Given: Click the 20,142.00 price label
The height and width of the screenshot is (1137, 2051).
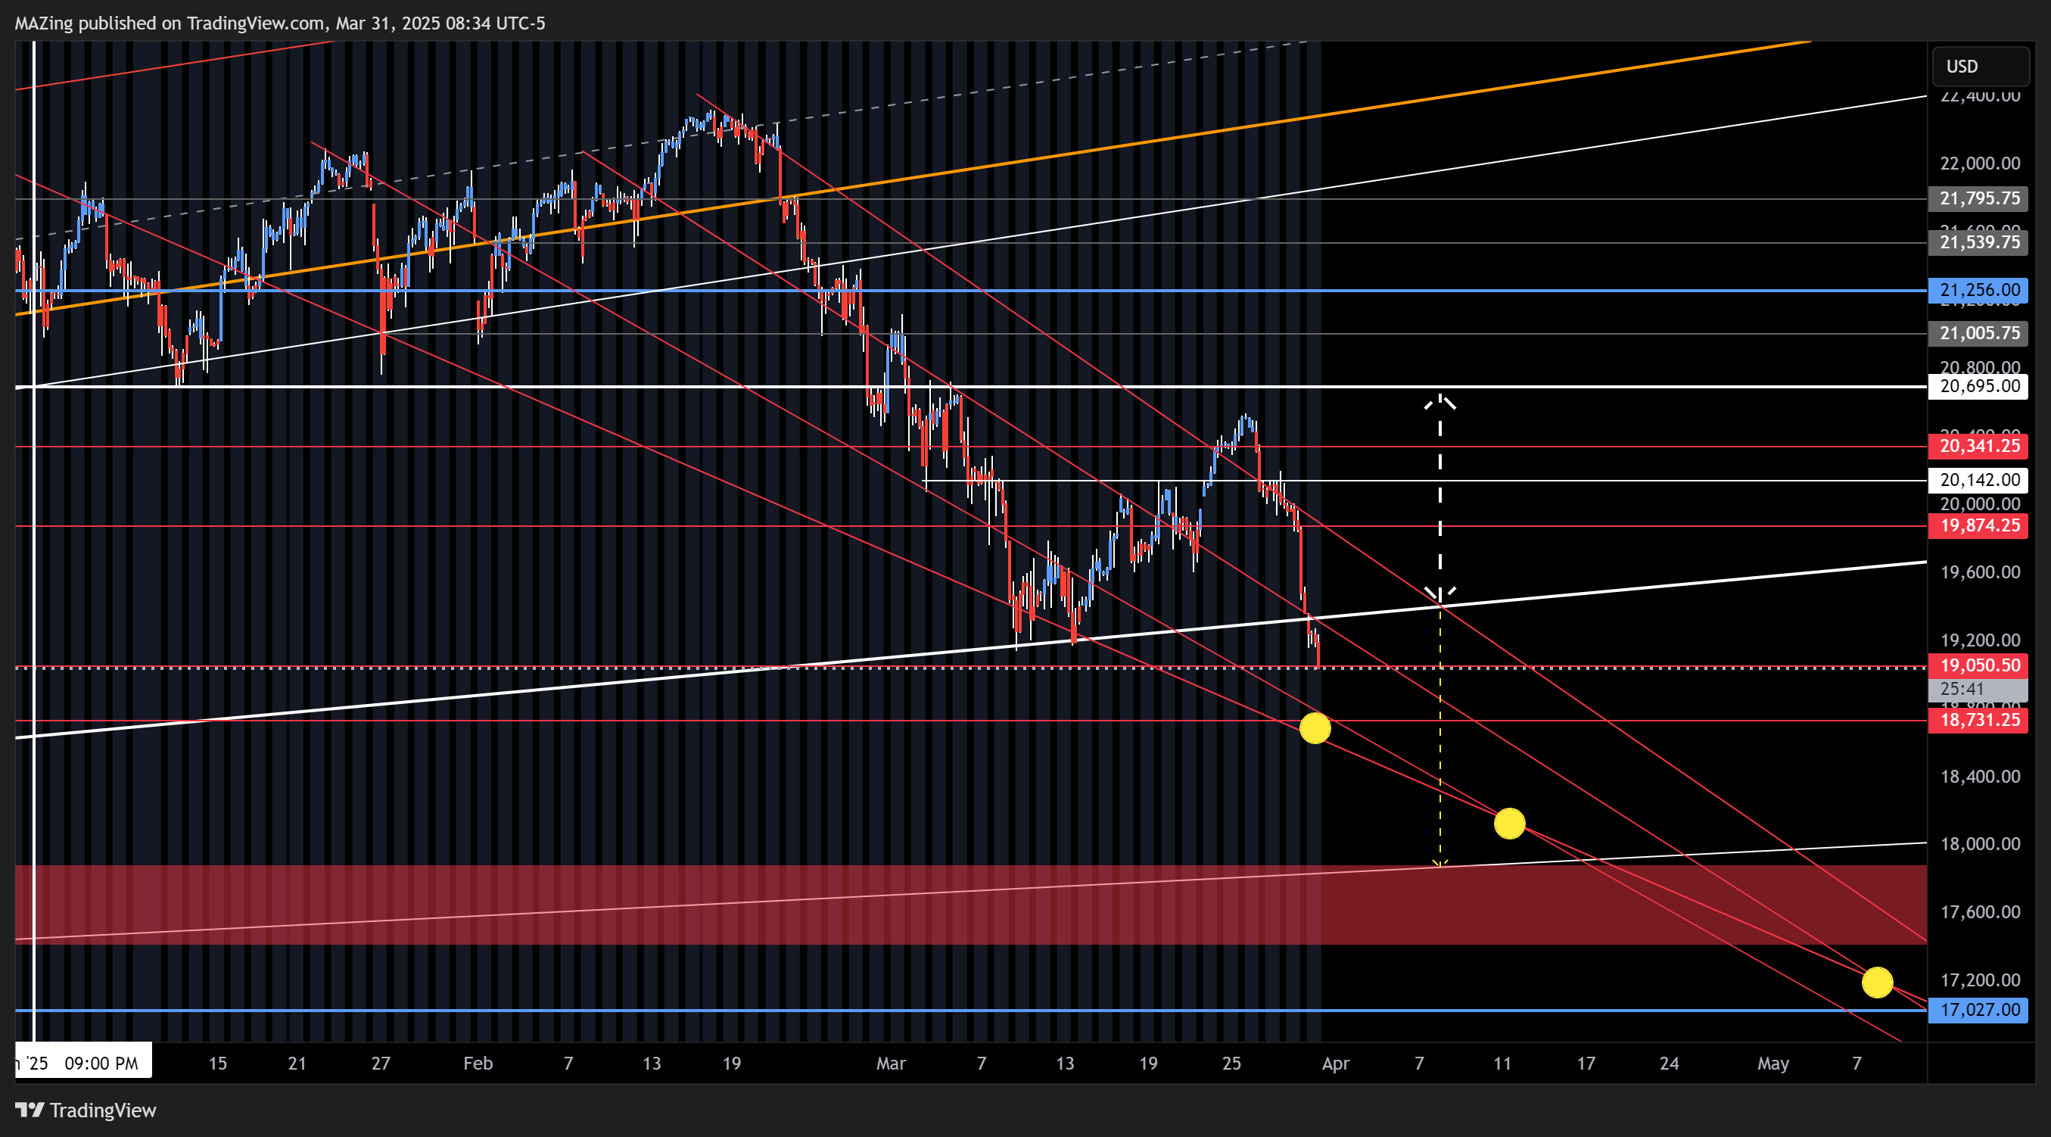Looking at the screenshot, I should pyautogui.click(x=1978, y=479).
